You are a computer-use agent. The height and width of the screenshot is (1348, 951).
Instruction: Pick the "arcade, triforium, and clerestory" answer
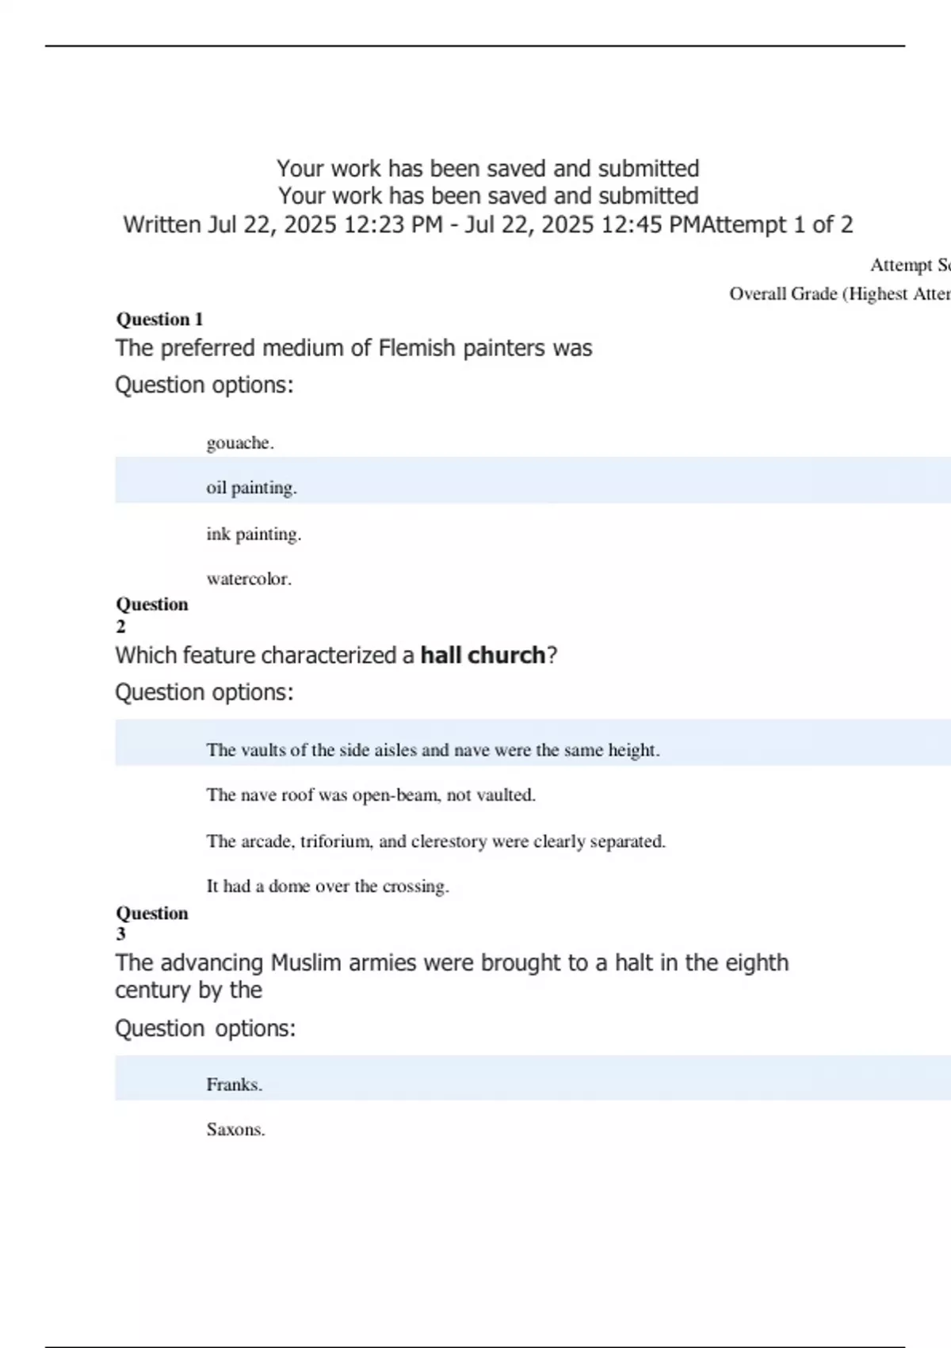pyautogui.click(x=436, y=841)
